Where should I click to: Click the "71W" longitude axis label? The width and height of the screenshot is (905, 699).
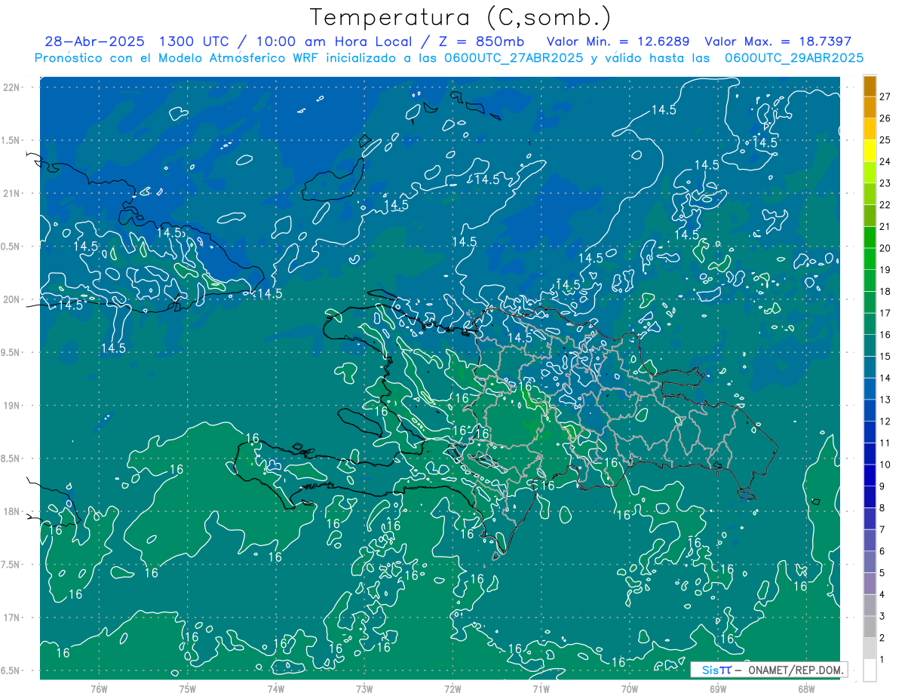541,688
